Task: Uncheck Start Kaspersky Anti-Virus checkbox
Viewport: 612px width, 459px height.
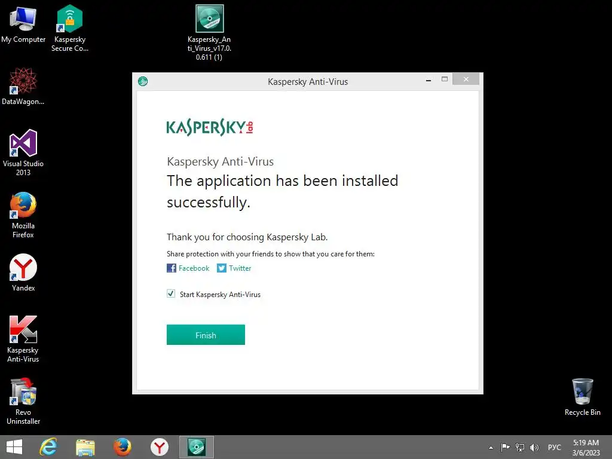Action: [x=171, y=293]
